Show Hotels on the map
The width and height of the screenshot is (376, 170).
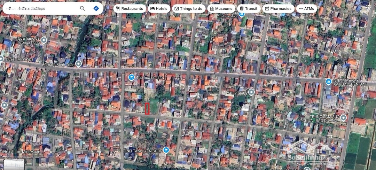(x=158, y=8)
